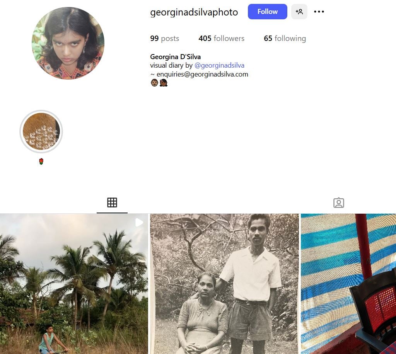This screenshot has width=396, height=354.
Task: Open the @georginadsilva profile link
Action: 219,65
